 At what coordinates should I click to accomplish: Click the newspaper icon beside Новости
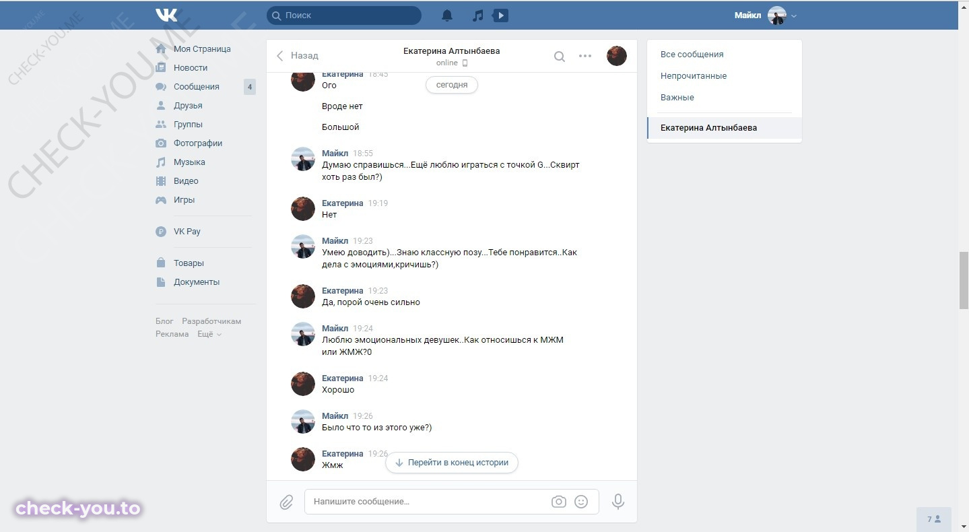click(161, 68)
